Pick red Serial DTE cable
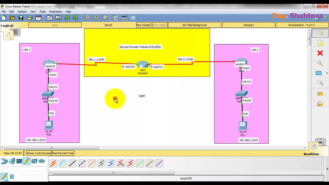Screen dimensions: 329x185 130,163
